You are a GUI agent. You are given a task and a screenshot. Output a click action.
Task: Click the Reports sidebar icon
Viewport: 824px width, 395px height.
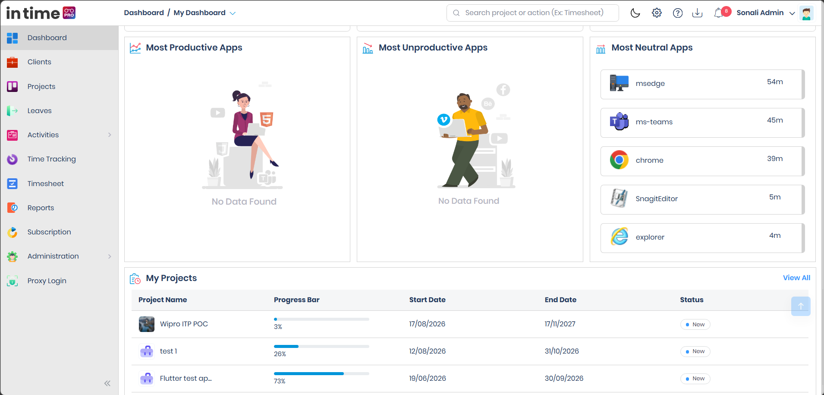coord(13,208)
